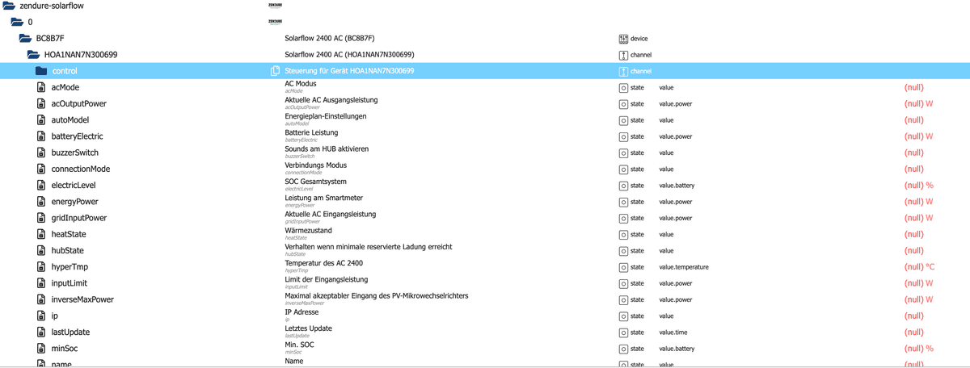Image resolution: width=970 pixels, height=368 pixels.
Task: Click channel type icon in control row
Action: click(x=623, y=71)
